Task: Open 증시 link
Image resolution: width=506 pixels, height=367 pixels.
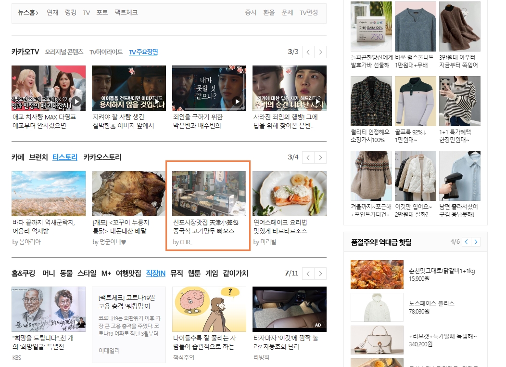Action: tap(251, 12)
